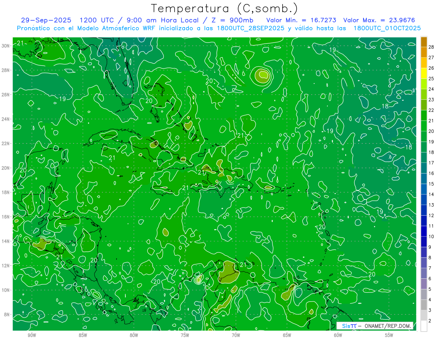
Task: Click the "65W" longitude axis label
Action: (x=287, y=335)
